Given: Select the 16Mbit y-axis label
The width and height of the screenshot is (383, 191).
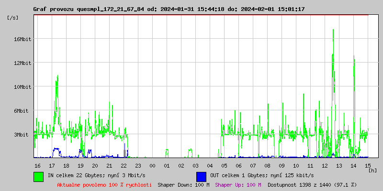Looking at the screenshot, I should (x=22, y=39).
